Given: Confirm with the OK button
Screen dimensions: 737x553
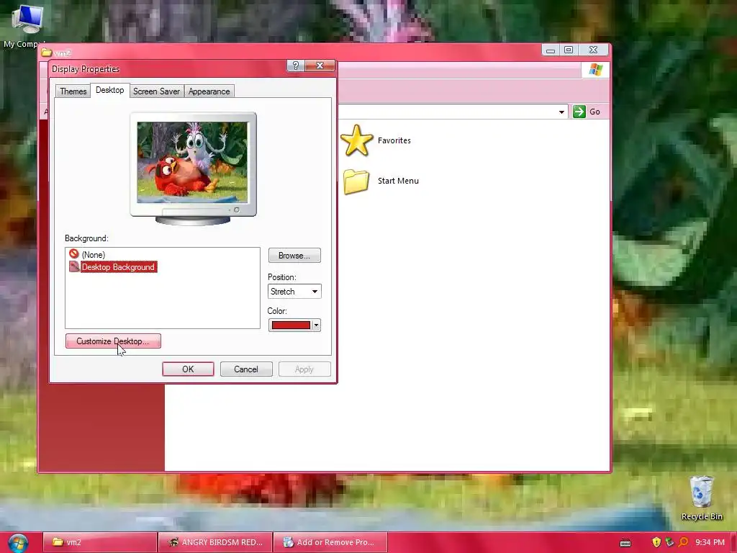Looking at the screenshot, I should point(188,369).
